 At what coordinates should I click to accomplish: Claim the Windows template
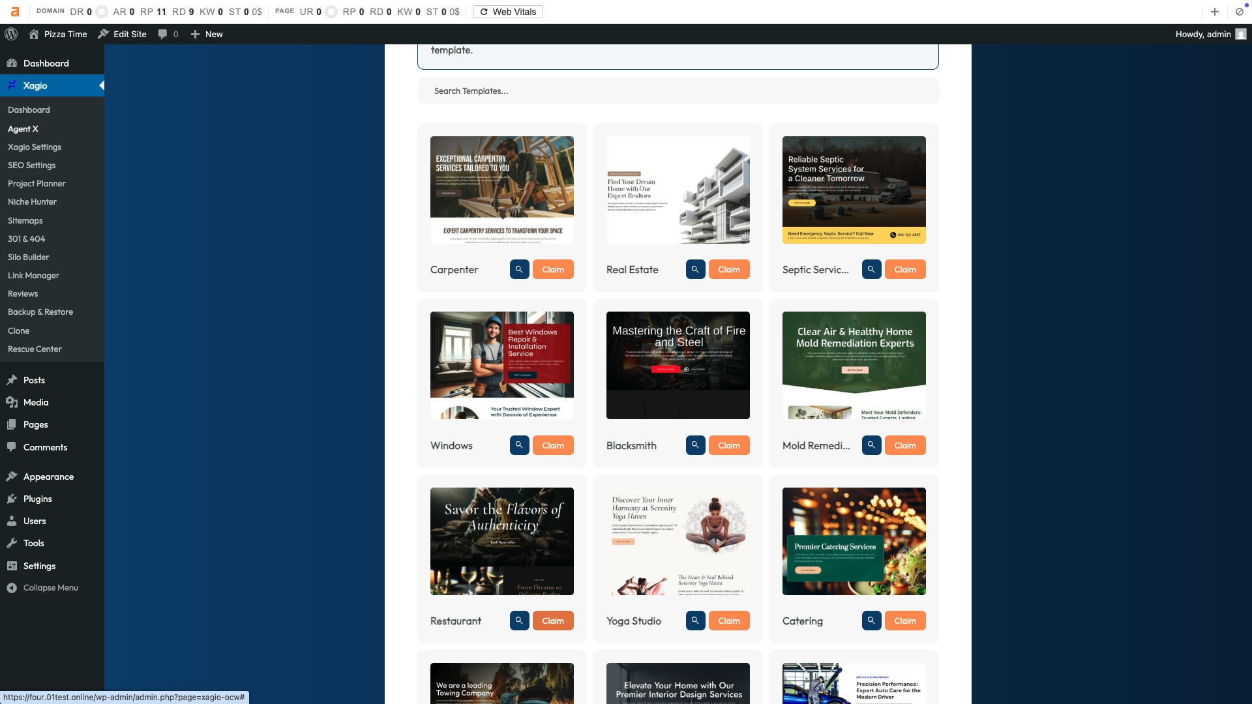553,445
